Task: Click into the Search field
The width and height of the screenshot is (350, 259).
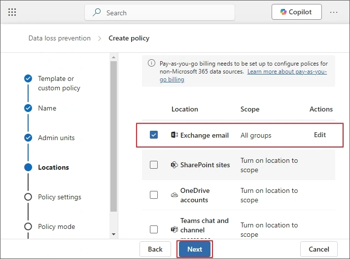Action: 160,12
